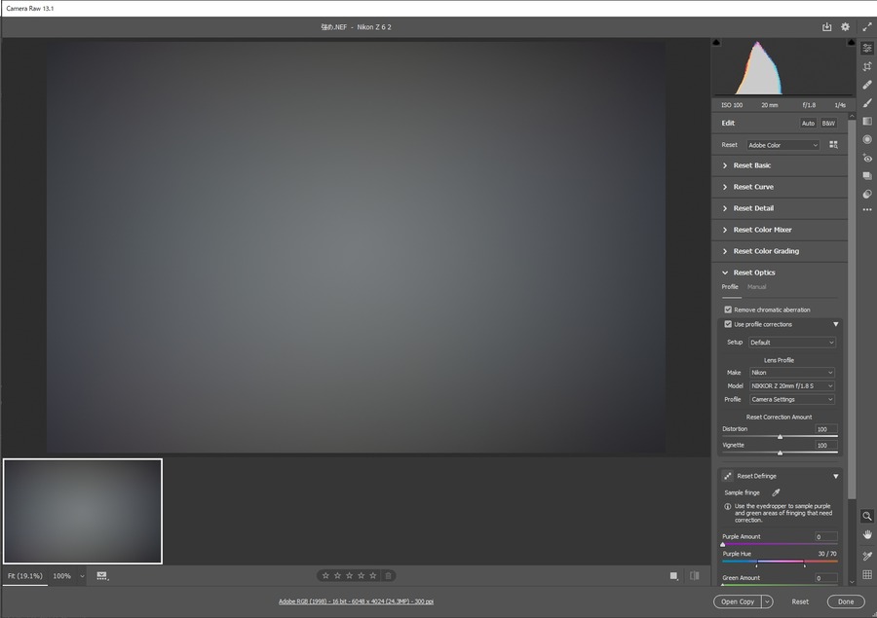Viewport: 877px width, 618px height.
Task: Select the filmstrip image thumbnail
Action: (x=83, y=511)
